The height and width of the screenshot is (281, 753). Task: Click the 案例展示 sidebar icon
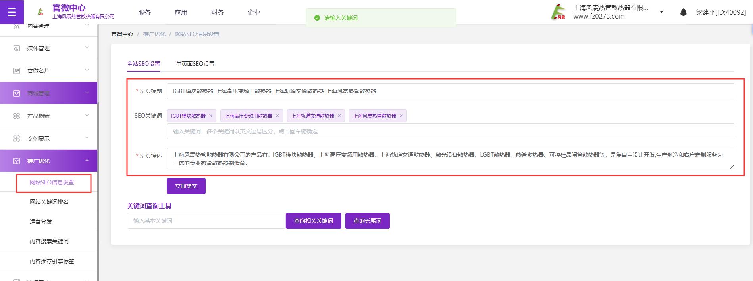17,139
